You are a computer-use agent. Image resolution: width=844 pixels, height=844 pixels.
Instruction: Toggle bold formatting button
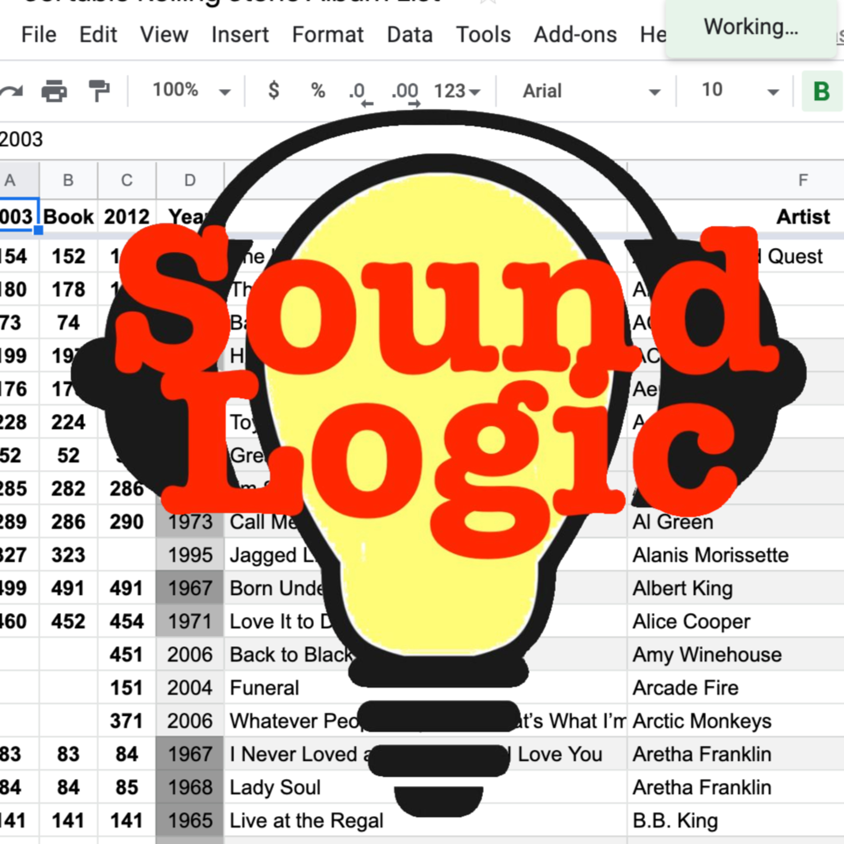[x=821, y=91]
